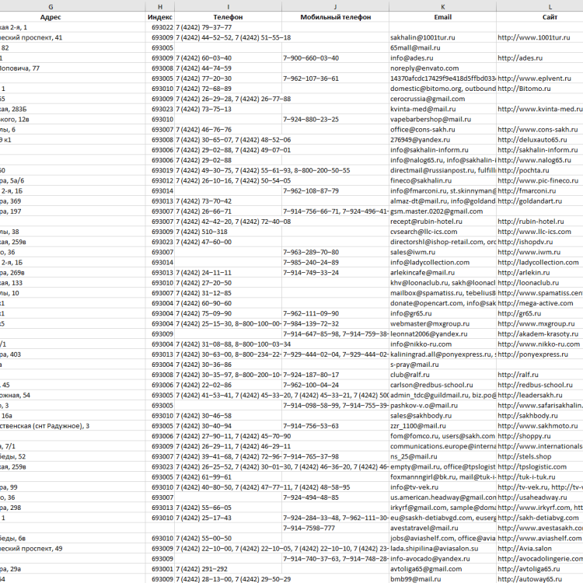Open link http://www.eplvent.ru
The image size is (583, 583).
tap(534, 79)
